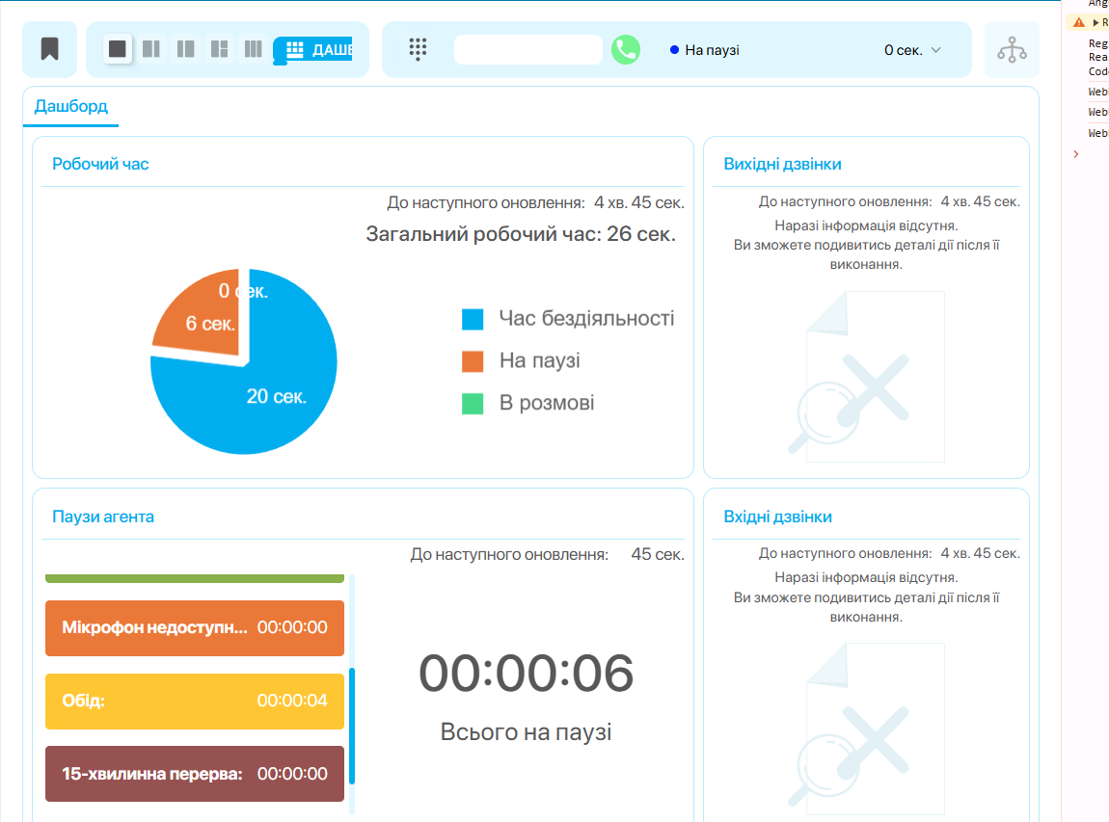Click the Дашборд toolbar button

(x=313, y=49)
